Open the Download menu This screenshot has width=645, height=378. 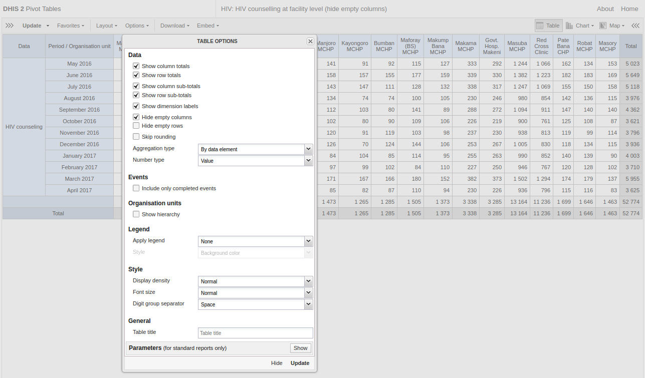(174, 26)
